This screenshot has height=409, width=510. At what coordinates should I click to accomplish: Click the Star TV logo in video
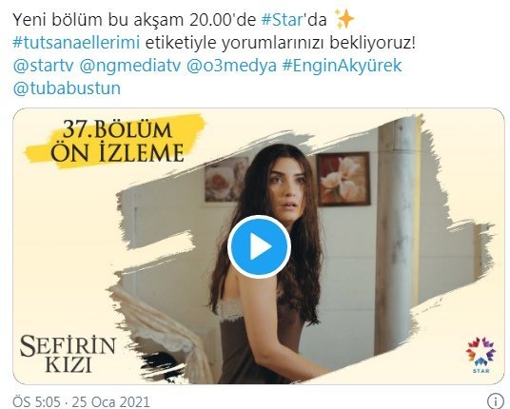click(481, 355)
